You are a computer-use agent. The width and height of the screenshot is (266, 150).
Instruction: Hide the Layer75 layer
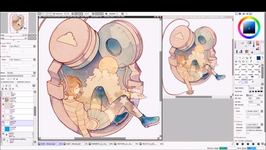[3, 122]
